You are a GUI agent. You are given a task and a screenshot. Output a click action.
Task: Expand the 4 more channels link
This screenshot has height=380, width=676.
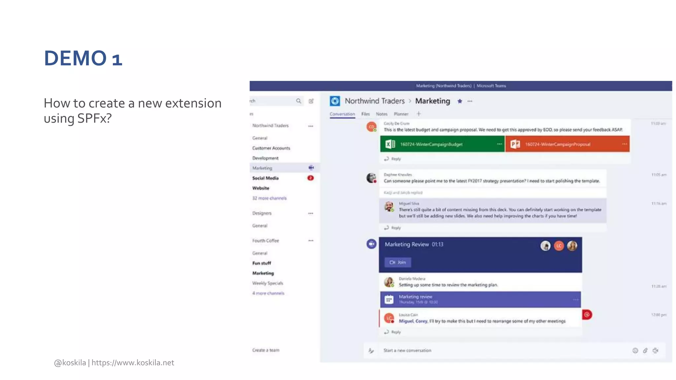(268, 293)
